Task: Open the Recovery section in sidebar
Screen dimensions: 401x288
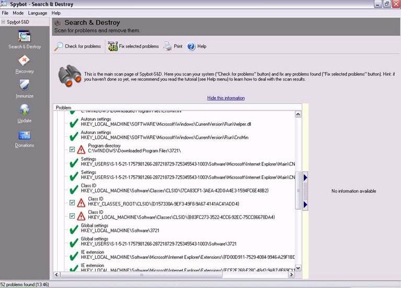Action: [x=24, y=65]
